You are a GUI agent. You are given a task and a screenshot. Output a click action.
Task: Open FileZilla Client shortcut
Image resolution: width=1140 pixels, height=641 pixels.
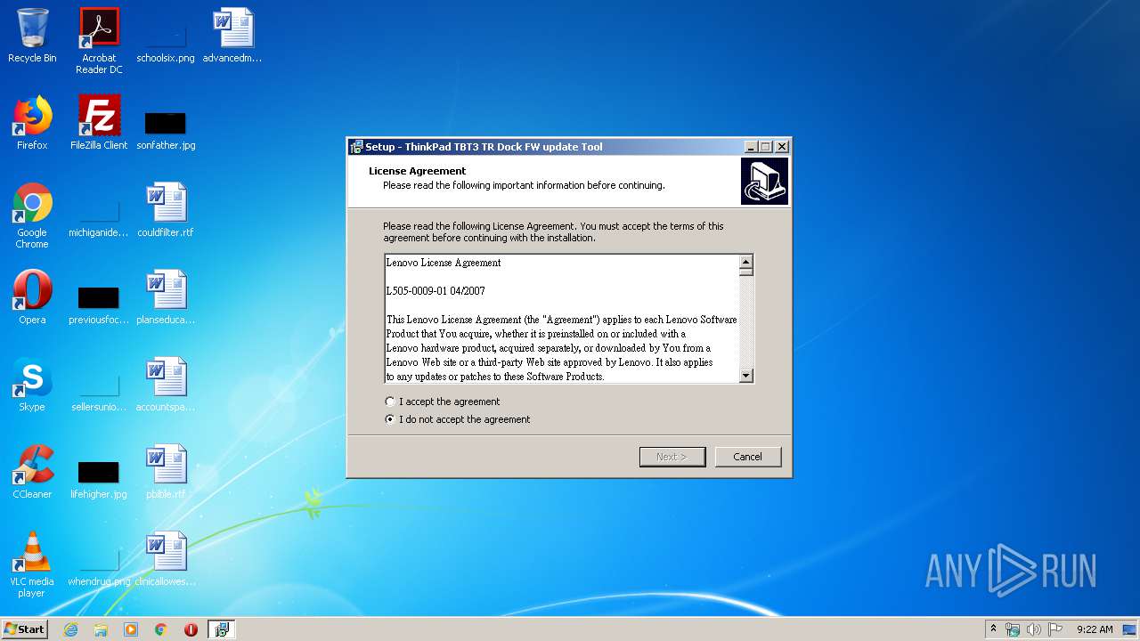99,122
